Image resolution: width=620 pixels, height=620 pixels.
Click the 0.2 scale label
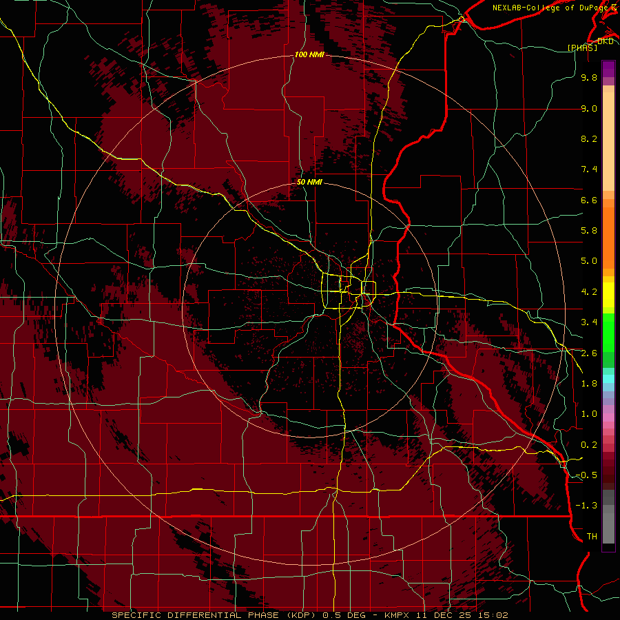[x=589, y=445]
